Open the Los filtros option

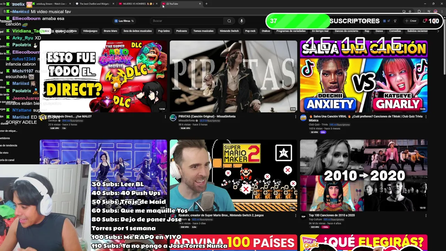[124, 21]
